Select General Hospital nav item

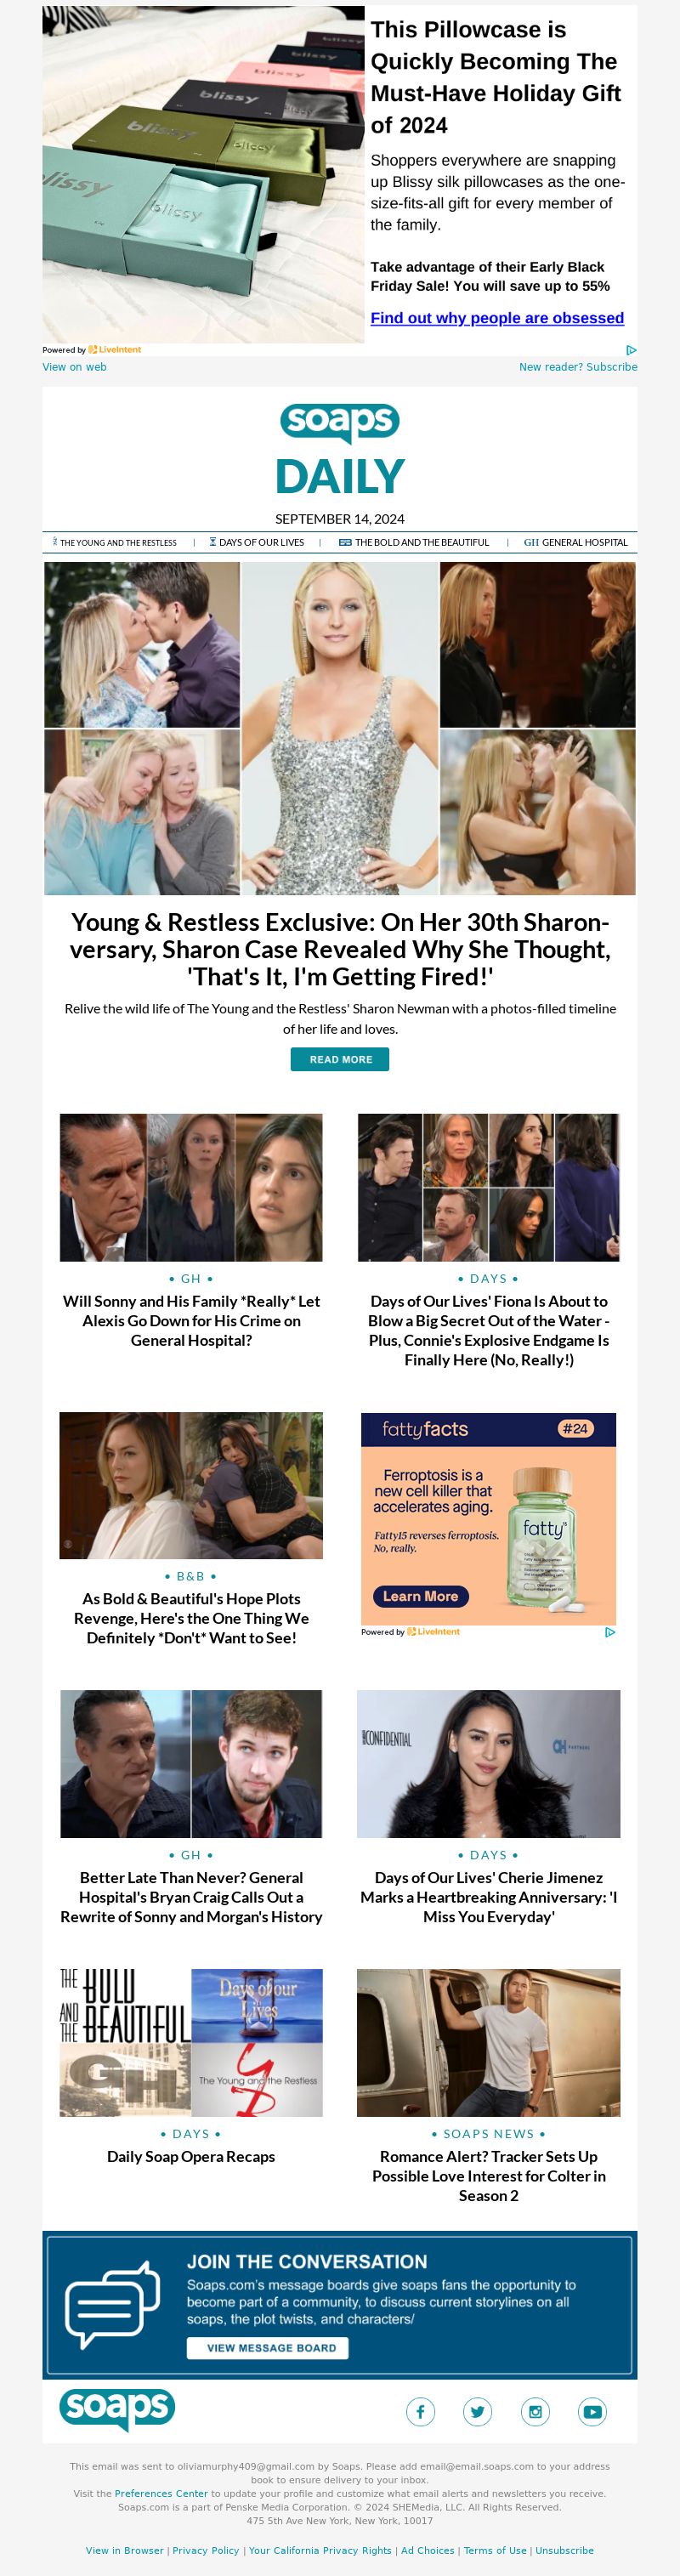pos(576,543)
